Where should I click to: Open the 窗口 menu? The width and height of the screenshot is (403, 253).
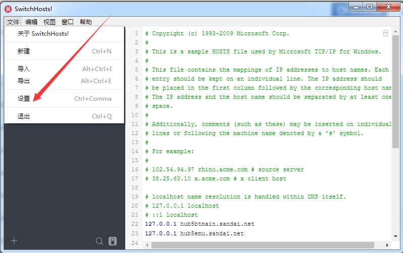(68, 22)
